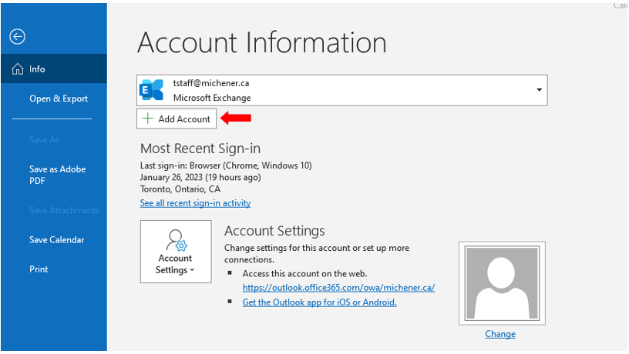This screenshot has width=629, height=354.
Task: Click the 'Toronto, Ontario, CA' location text
Action: tap(180, 189)
